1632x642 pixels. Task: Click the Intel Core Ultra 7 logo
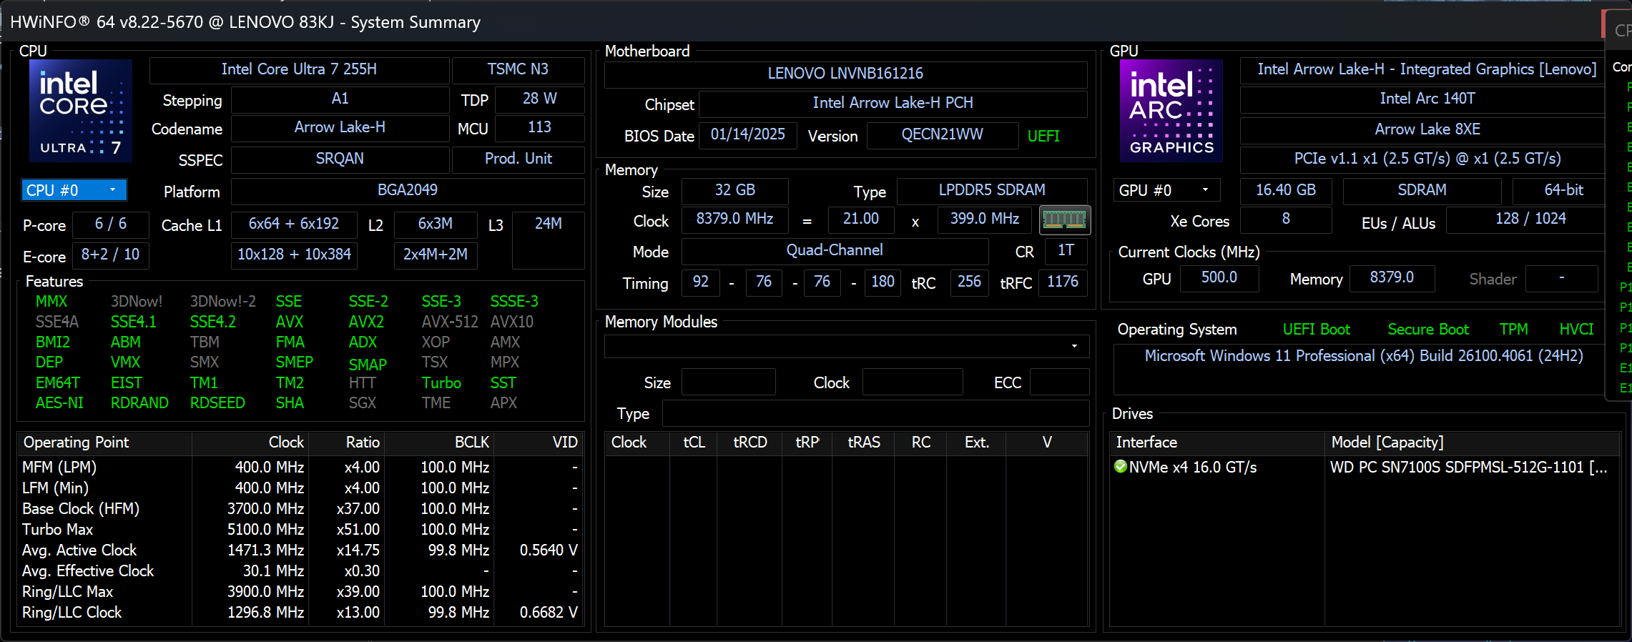pyautogui.click(x=80, y=111)
